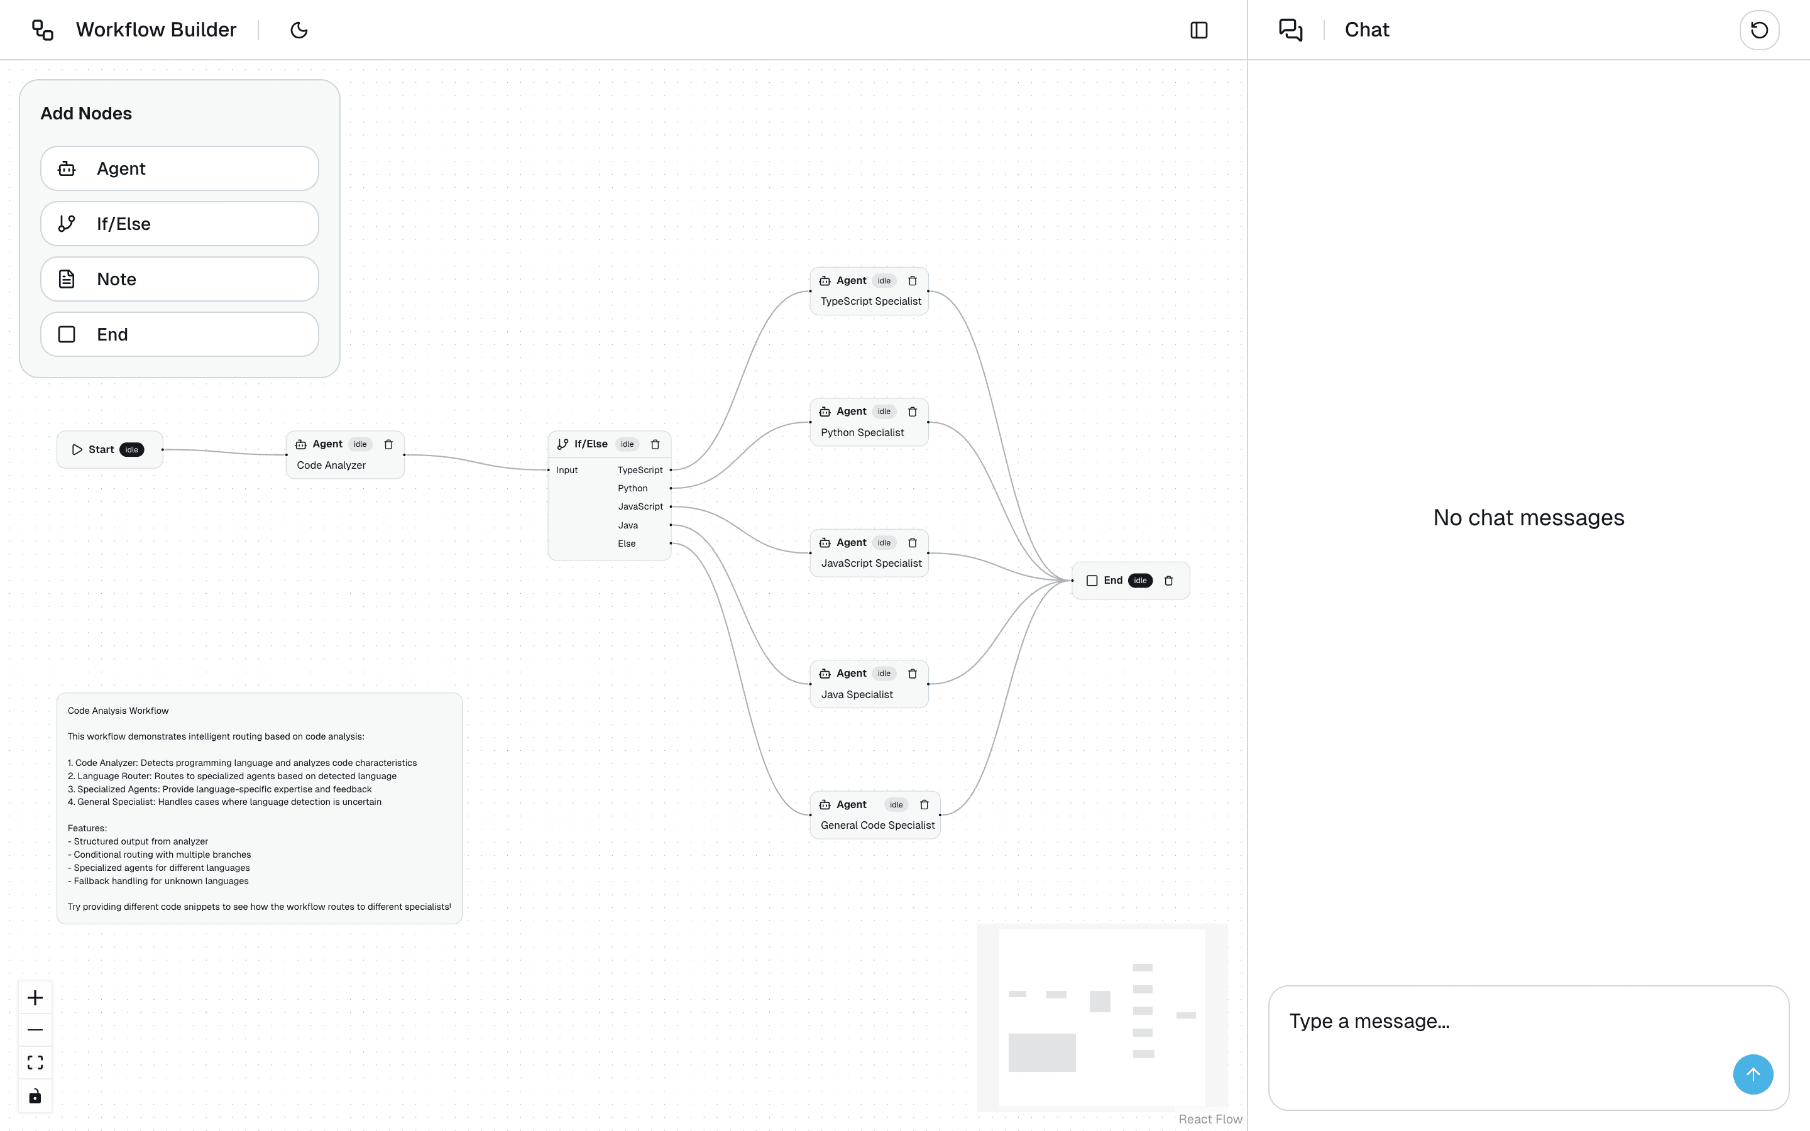The width and height of the screenshot is (1810, 1131).
Task: Fit view of the workflow
Action: (35, 1063)
